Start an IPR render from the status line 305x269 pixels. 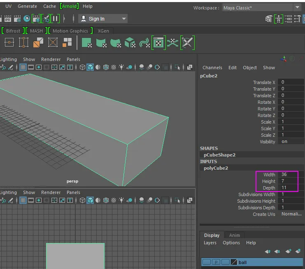(7, 19)
